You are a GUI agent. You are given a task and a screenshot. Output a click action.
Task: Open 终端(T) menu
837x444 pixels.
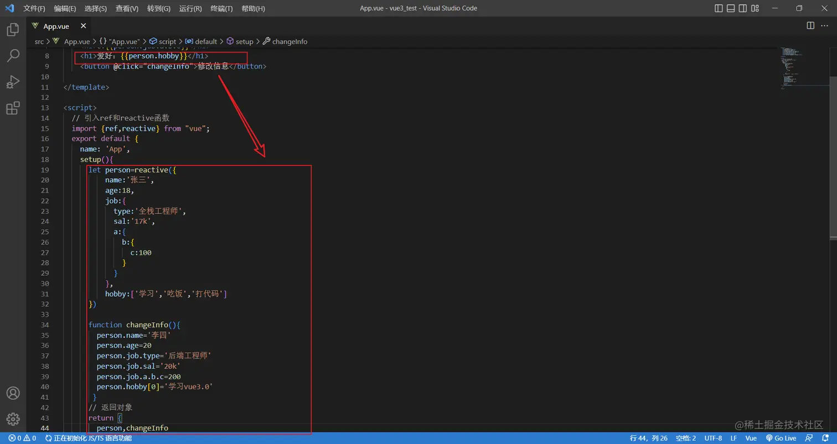coord(221,8)
